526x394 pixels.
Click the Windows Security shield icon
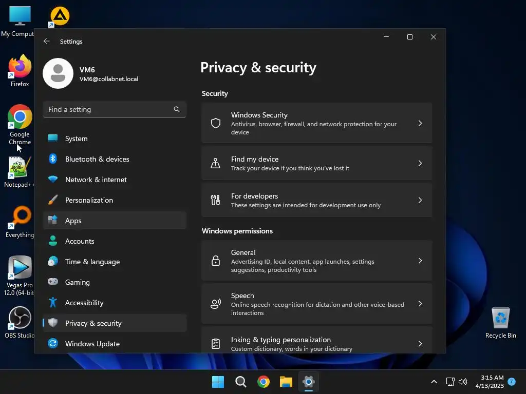(216, 123)
